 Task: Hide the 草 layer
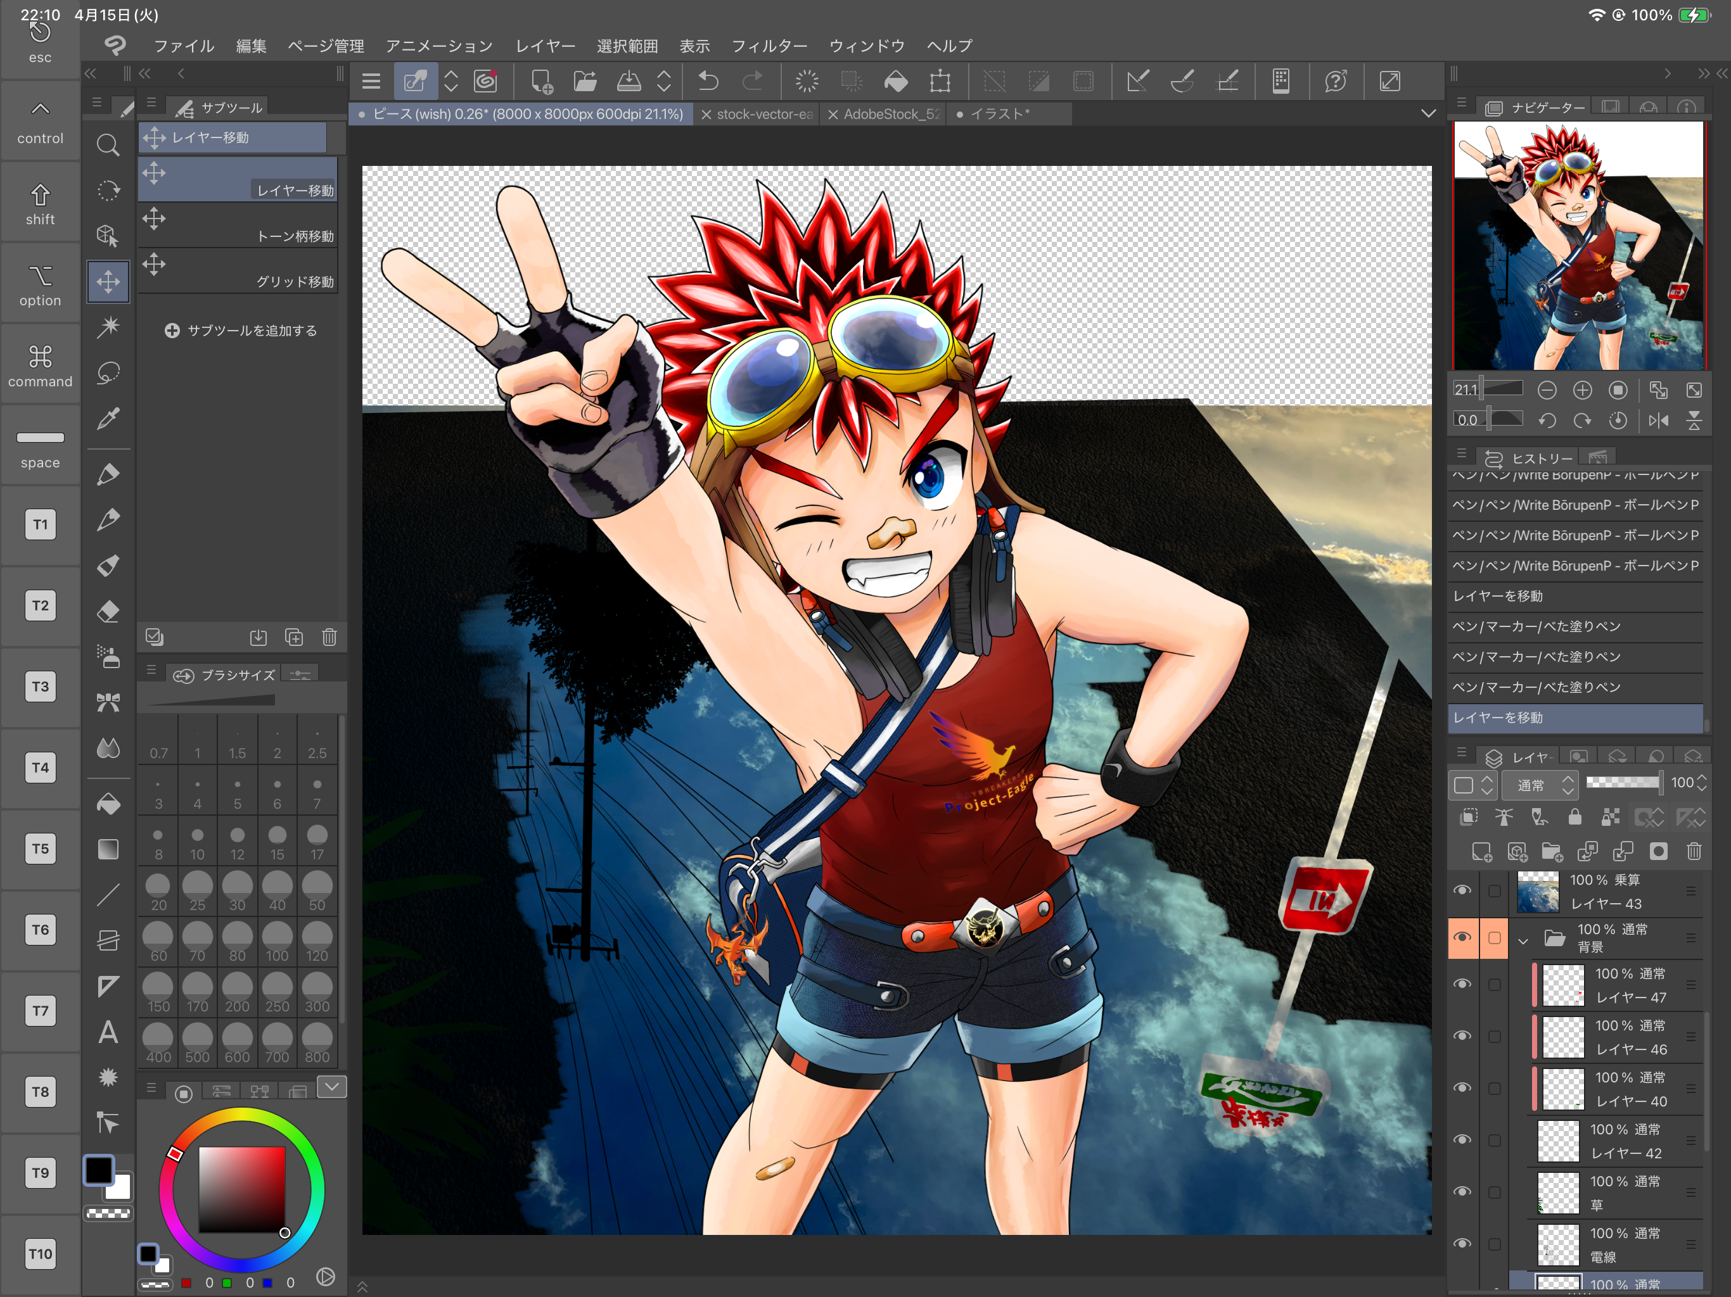click(1462, 1191)
